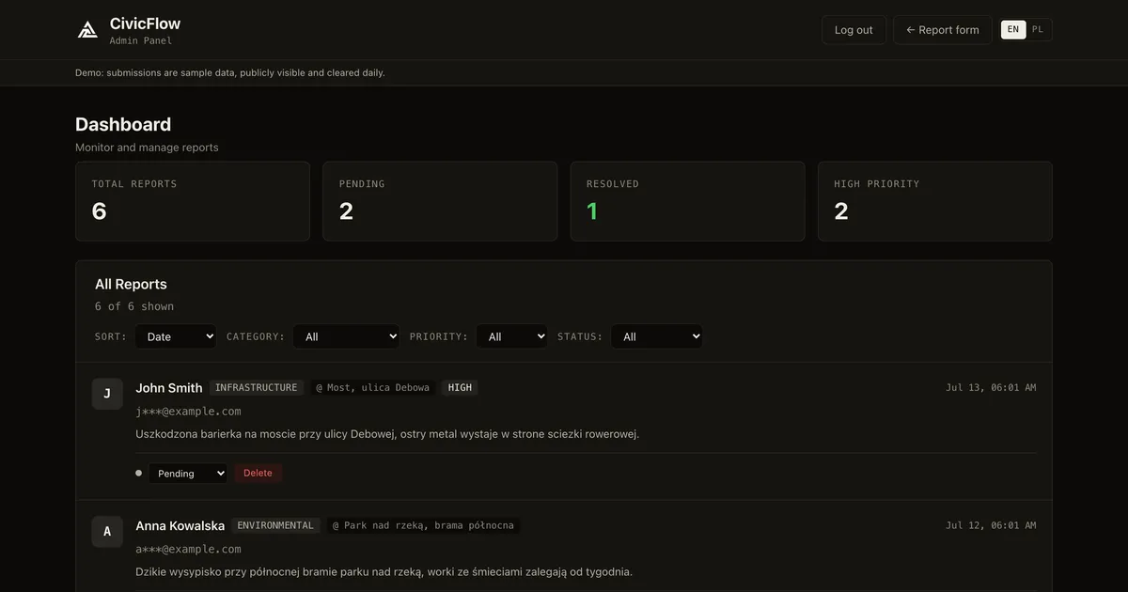Open the Status filter dropdown
Viewport: 1128px width, 592px height.
point(656,336)
